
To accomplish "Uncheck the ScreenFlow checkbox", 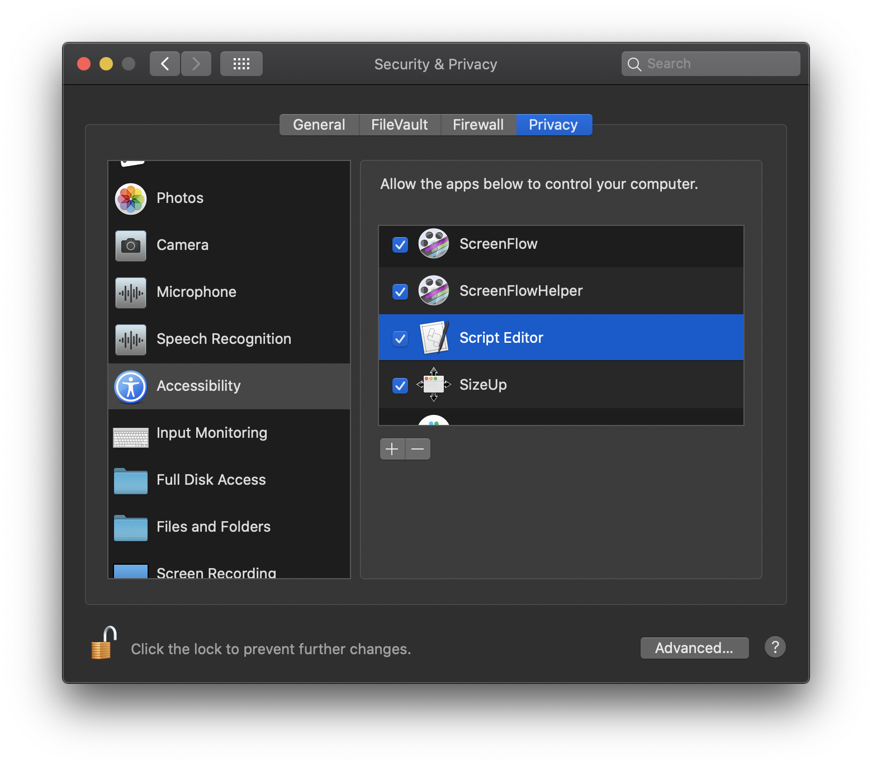I will tap(400, 245).
